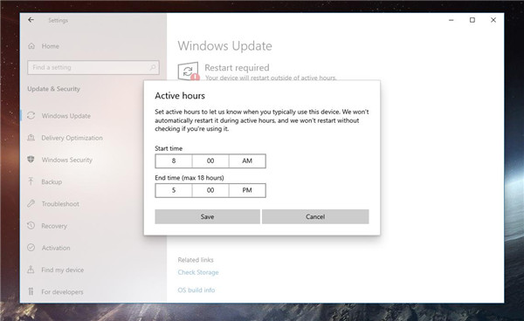
Task: Select Recovery in sidebar
Action: (x=54, y=226)
